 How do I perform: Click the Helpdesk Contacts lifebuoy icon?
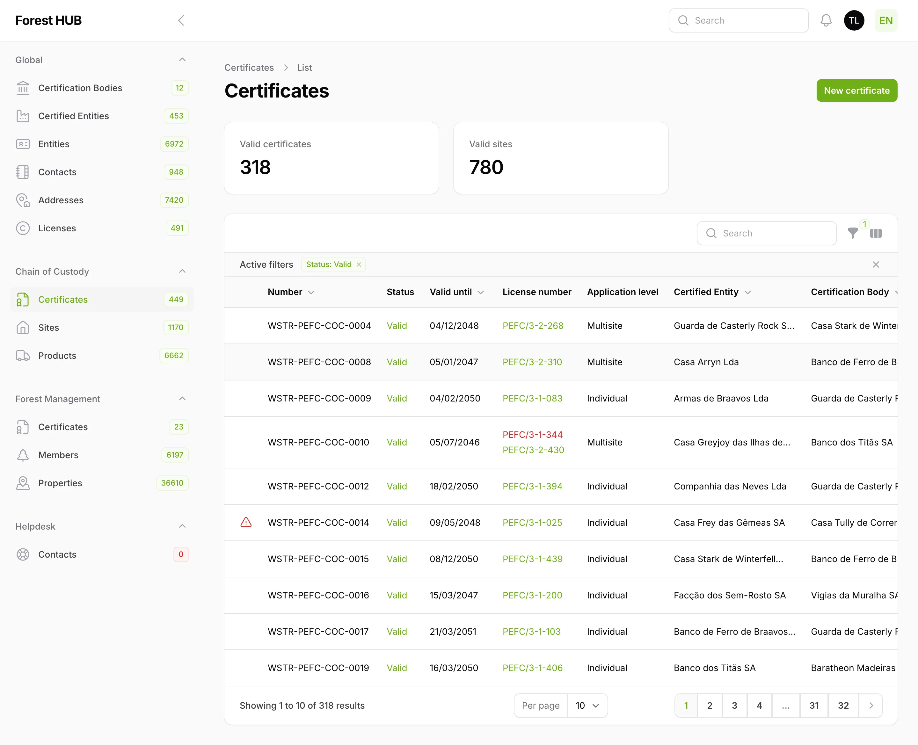[x=23, y=554]
